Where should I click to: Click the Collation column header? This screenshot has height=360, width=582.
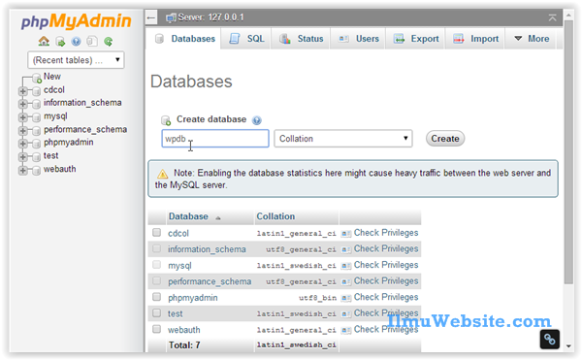[x=275, y=216]
